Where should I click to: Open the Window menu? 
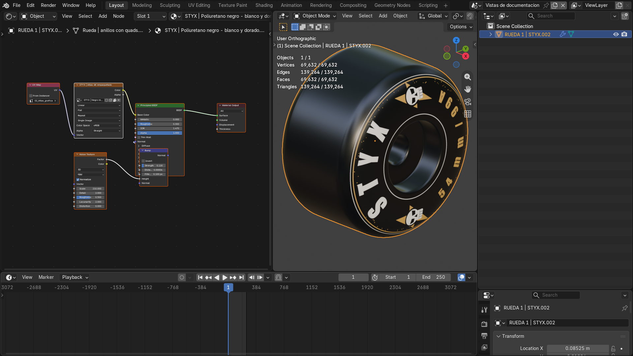[71, 5]
